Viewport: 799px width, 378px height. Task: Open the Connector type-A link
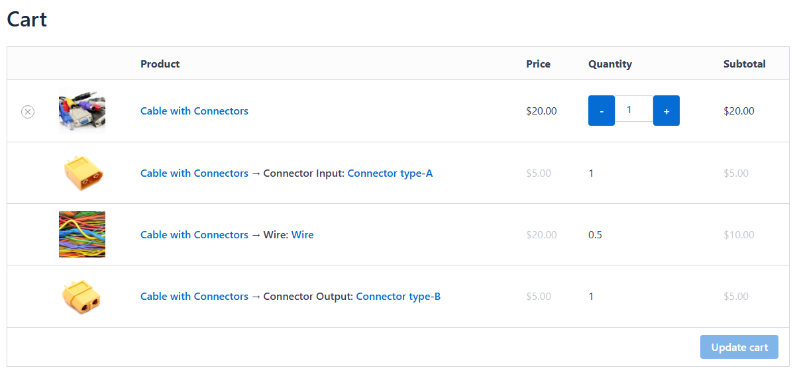click(x=390, y=173)
